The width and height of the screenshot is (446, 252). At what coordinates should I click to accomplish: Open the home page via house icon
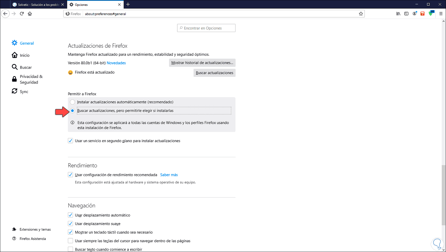click(x=30, y=14)
